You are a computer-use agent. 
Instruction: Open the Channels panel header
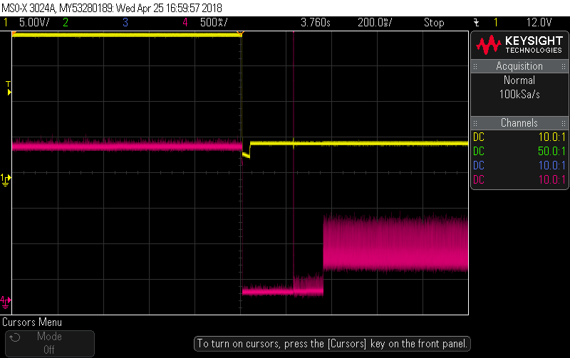[519, 122]
